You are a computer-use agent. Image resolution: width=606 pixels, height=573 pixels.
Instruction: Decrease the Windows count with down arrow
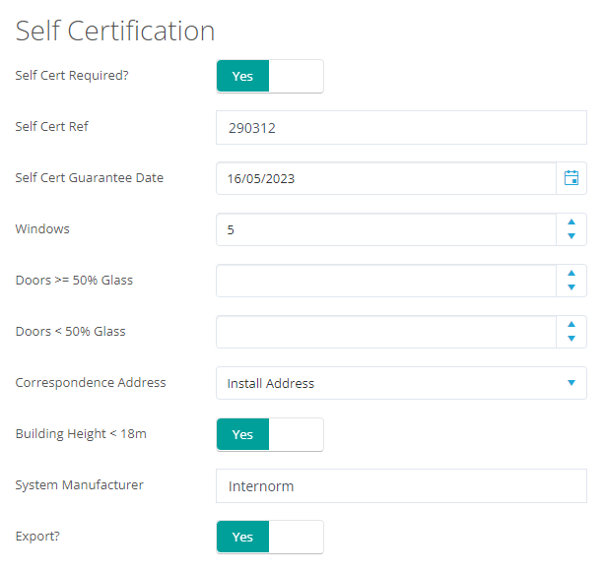(x=572, y=236)
